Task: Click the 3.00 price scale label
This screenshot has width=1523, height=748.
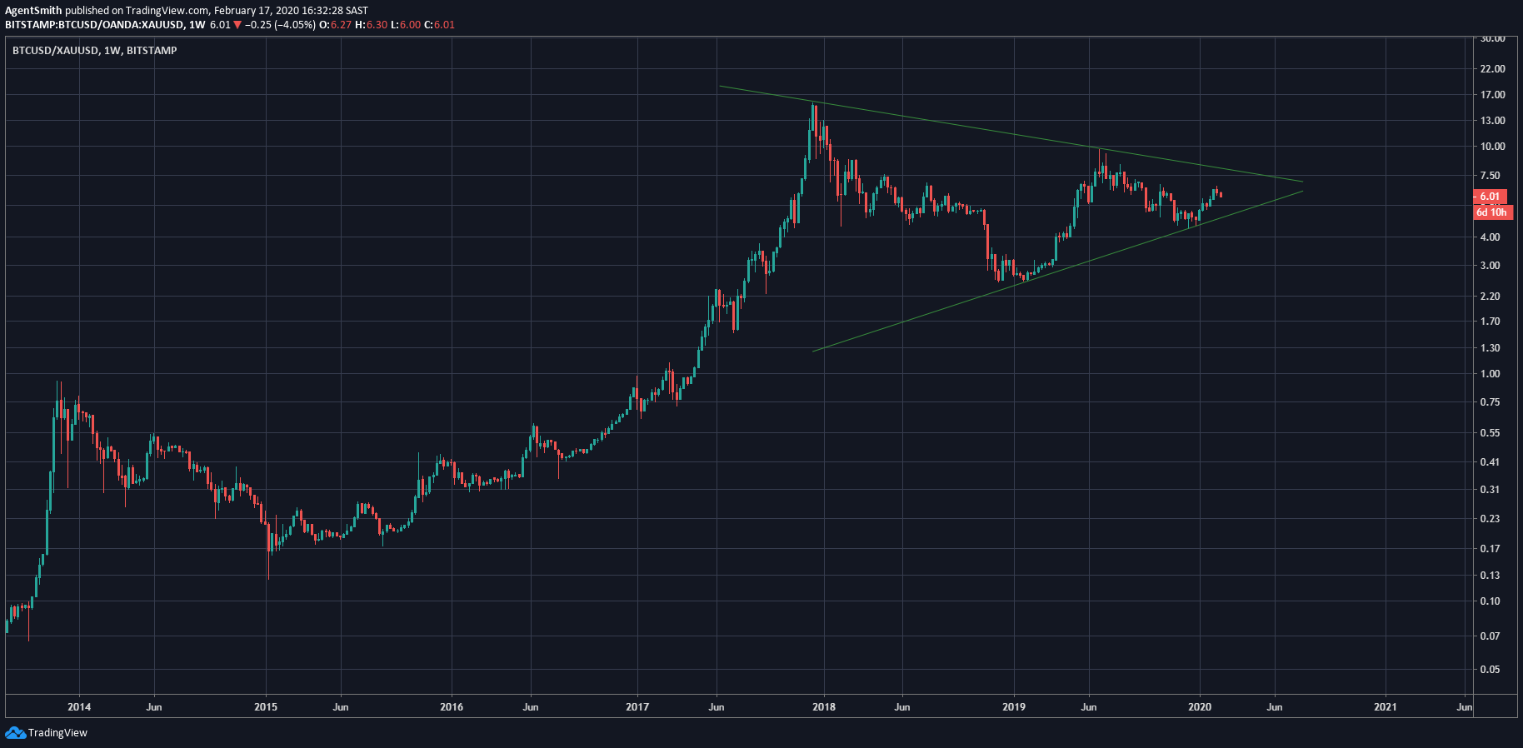Action: point(1491,266)
